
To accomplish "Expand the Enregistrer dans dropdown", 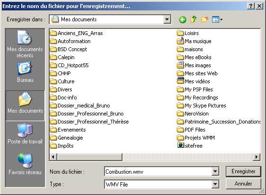I will (167, 19).
